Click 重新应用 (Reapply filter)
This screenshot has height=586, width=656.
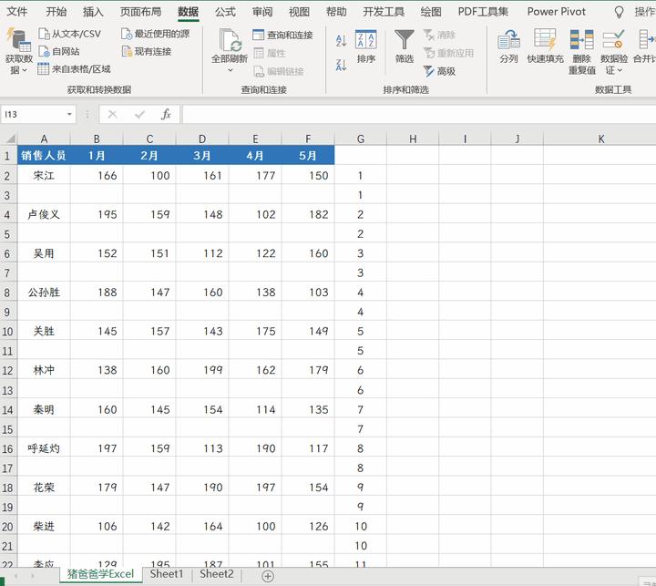coord(448,53)
